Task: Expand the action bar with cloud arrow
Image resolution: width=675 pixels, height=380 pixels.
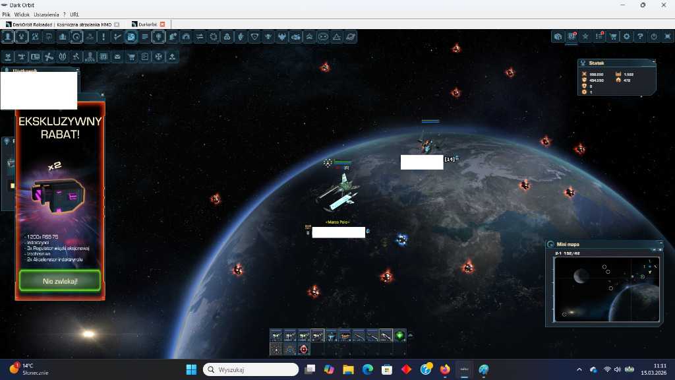Action: 410,335
